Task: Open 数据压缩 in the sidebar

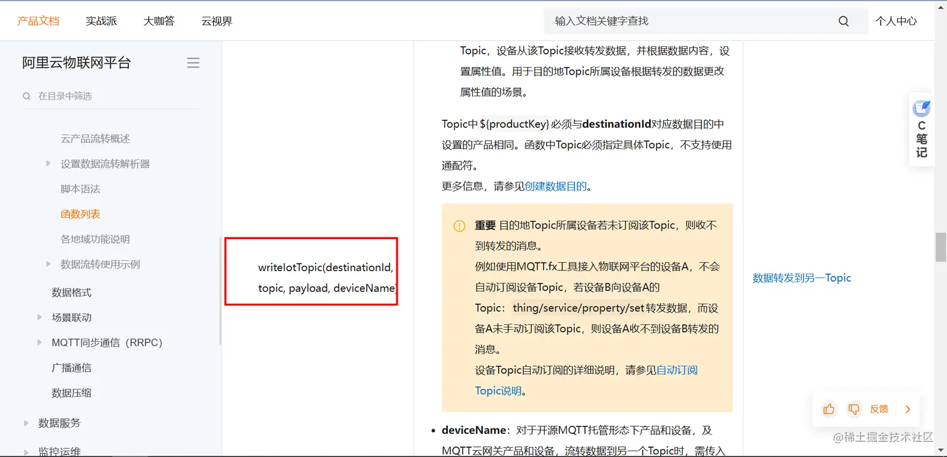Action: click(x=71, y=393)
